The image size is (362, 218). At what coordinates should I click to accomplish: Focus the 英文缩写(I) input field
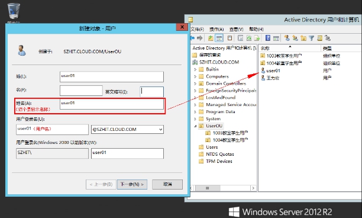click(x=151, y=92)
